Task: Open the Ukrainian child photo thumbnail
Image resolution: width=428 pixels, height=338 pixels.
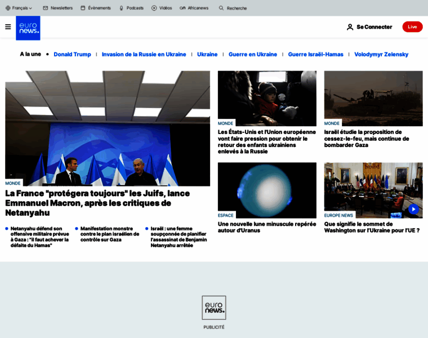Action: tap(267, 99)
